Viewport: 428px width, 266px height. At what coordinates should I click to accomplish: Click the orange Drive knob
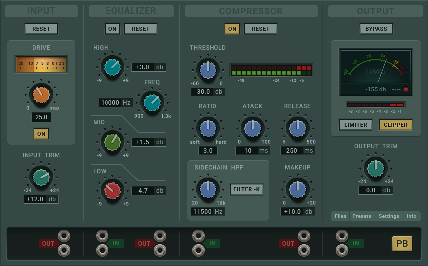tap(41, 95)
